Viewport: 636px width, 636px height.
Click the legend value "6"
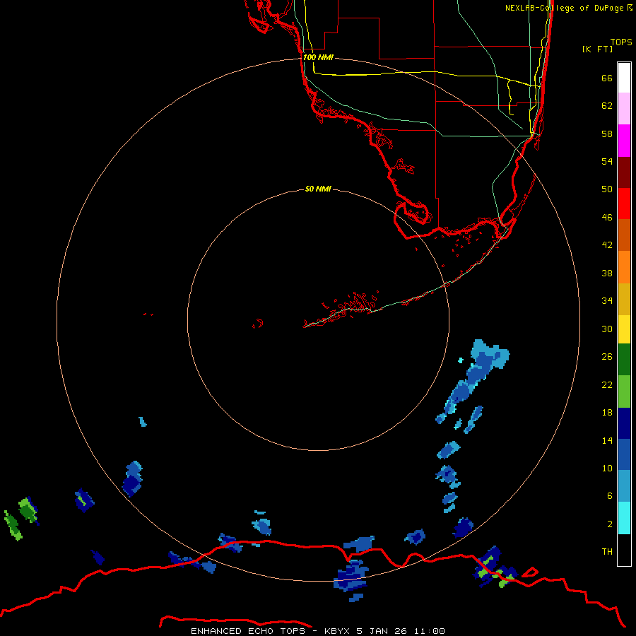610,495
